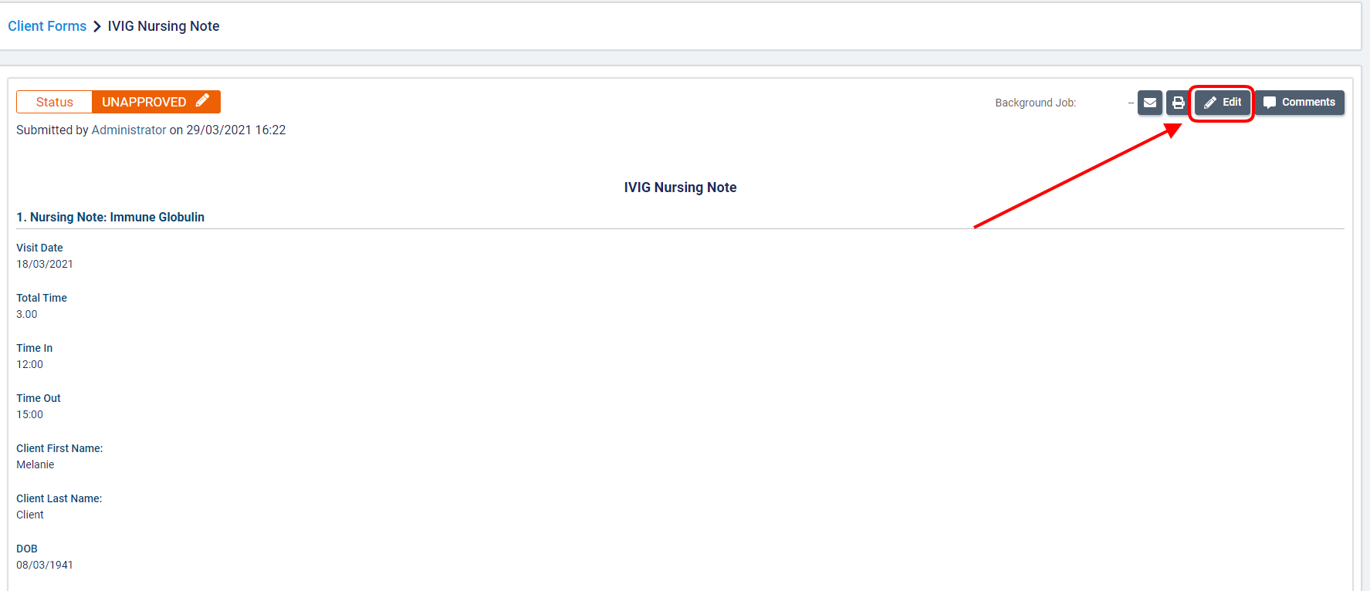Click the Status label box
The height and width of the screenshot is (591, 1370).
click(x=54, y=102)
